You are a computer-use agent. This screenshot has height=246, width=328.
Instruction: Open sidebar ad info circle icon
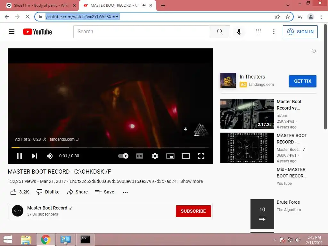click(x=314, y=51)
